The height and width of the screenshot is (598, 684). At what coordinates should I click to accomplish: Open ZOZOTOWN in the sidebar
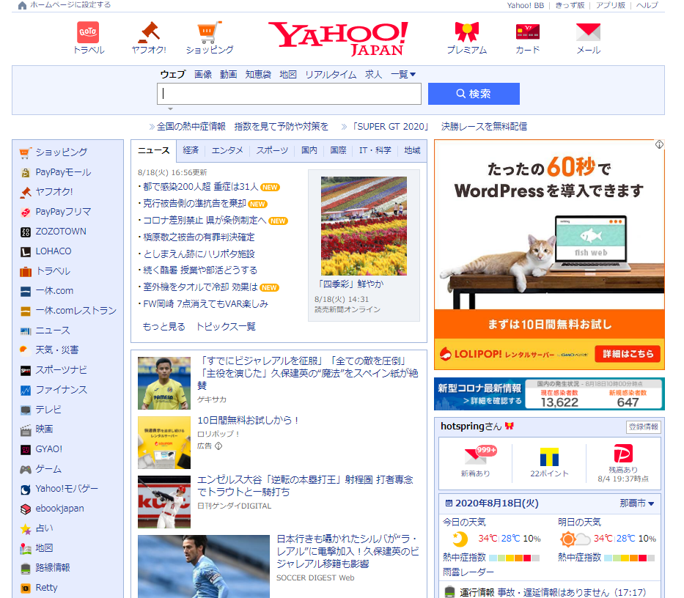click(x=61, y=231)
